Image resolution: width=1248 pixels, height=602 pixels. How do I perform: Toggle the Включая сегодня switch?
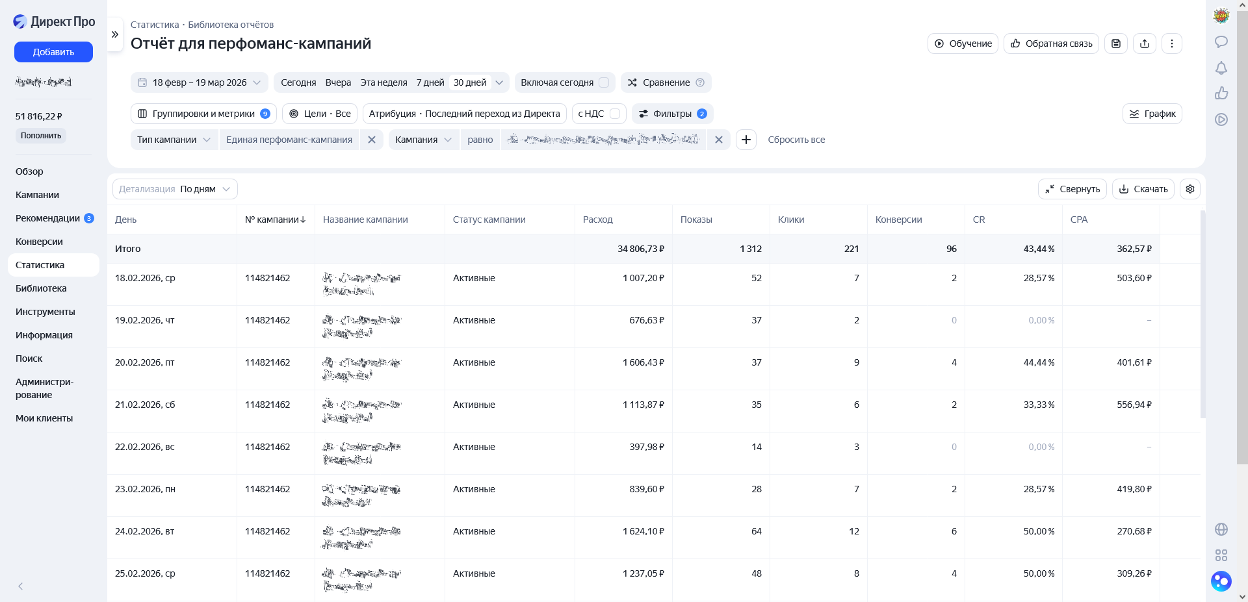pos(604,82)
